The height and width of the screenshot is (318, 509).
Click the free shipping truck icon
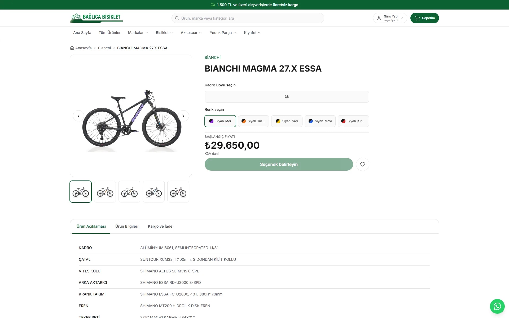point(213,5)
